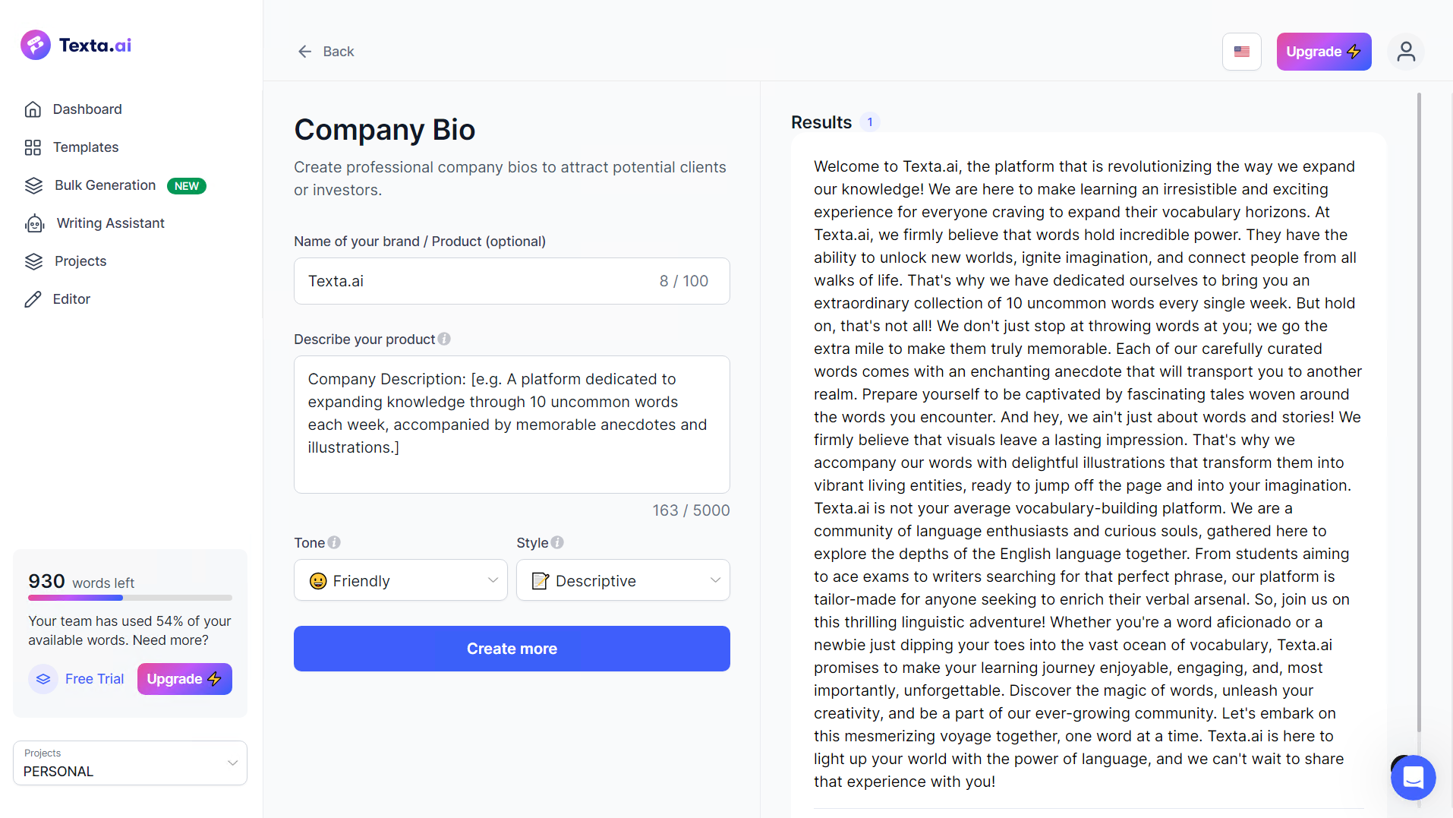Click the brand name input field

click(x=478, y=282)
